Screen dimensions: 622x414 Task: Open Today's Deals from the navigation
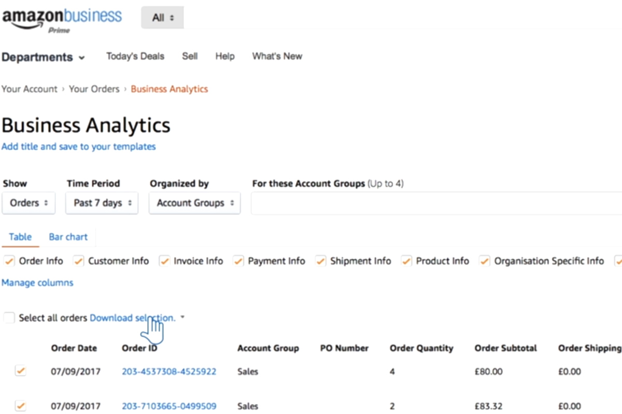pyautogui.click(x=135, y=56)
